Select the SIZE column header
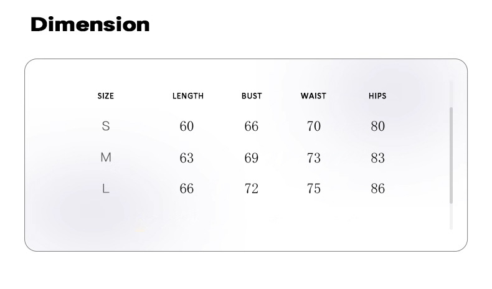This screenshot has width=492, height=289. (x=106, y=96)
